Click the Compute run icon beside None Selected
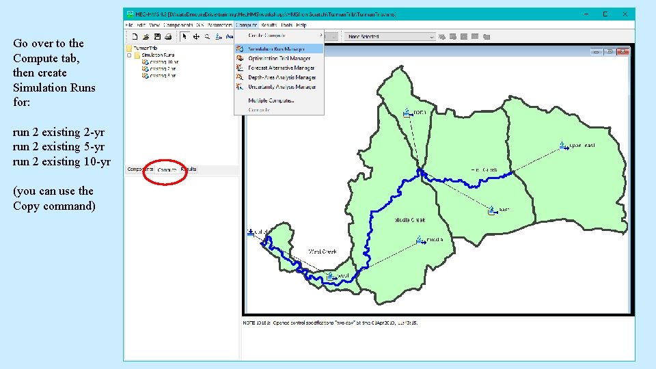 (x=442, y=37)
